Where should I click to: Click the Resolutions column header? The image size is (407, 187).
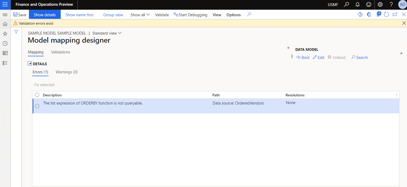pos(295,95)
